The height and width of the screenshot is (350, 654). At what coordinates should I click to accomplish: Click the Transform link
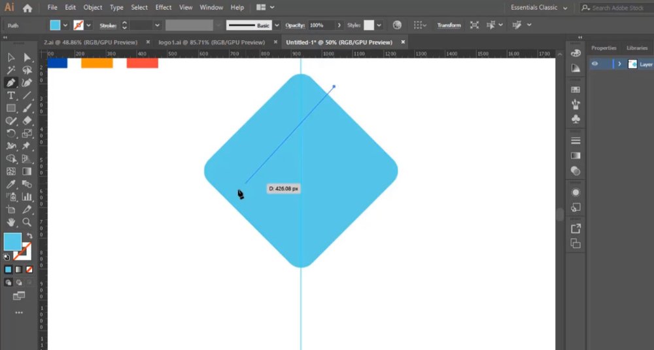[449, 26]
